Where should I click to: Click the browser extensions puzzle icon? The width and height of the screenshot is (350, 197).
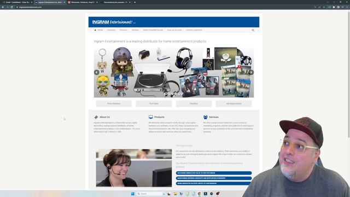(x=334, y=7)
